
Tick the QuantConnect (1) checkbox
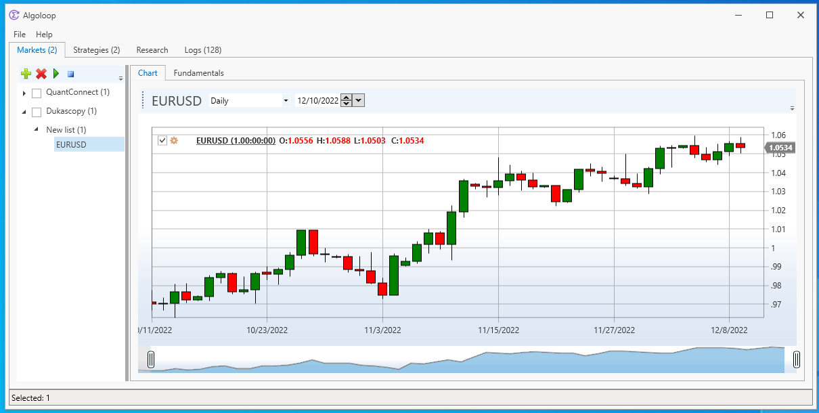(37, 93)
